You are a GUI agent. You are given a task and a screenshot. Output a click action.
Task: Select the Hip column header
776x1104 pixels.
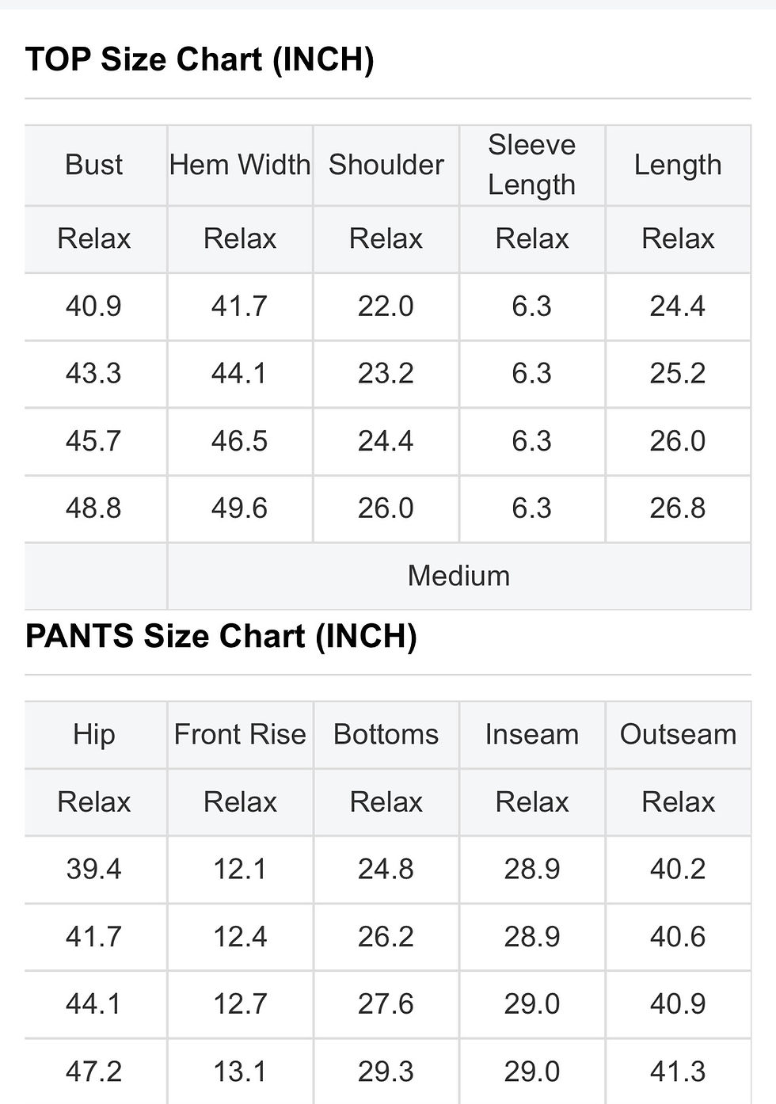coord(93,734)
